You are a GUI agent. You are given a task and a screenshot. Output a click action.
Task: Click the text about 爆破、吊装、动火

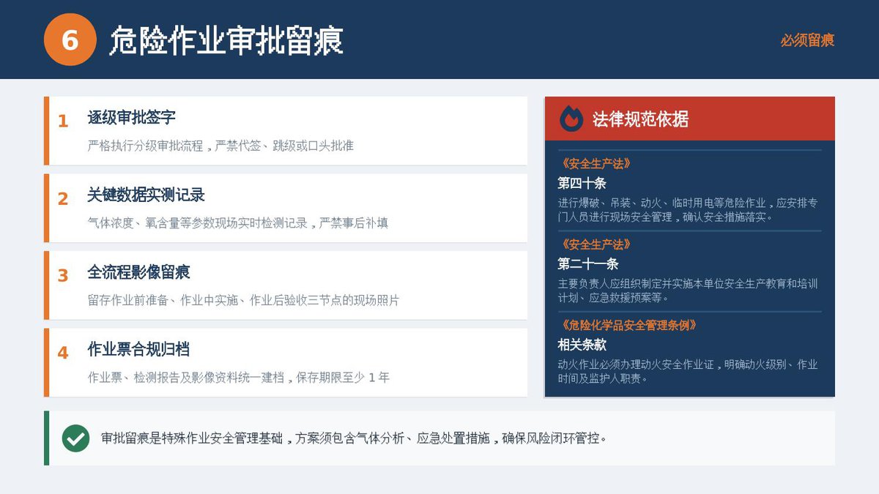pyautogui.click(x=689, y=209)
